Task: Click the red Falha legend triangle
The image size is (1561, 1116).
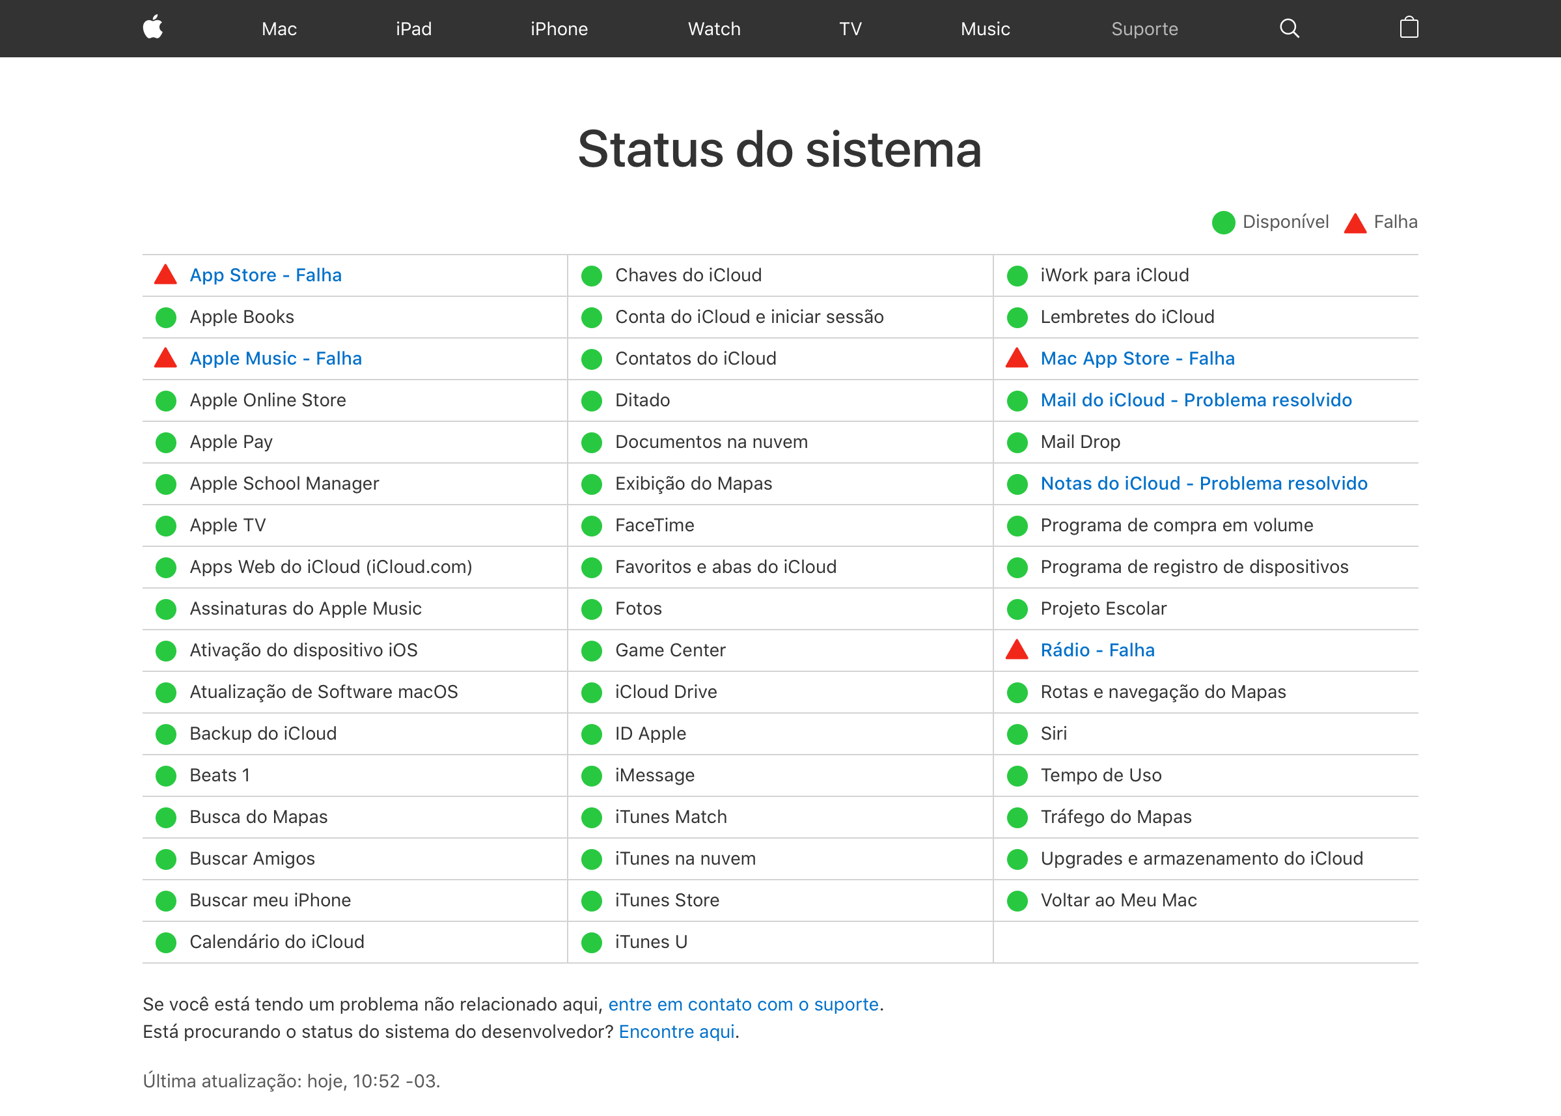Action: (1355, 223)
